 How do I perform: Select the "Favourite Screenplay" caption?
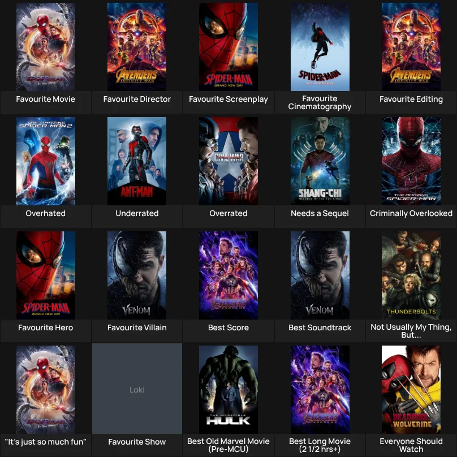click(228, 99)
